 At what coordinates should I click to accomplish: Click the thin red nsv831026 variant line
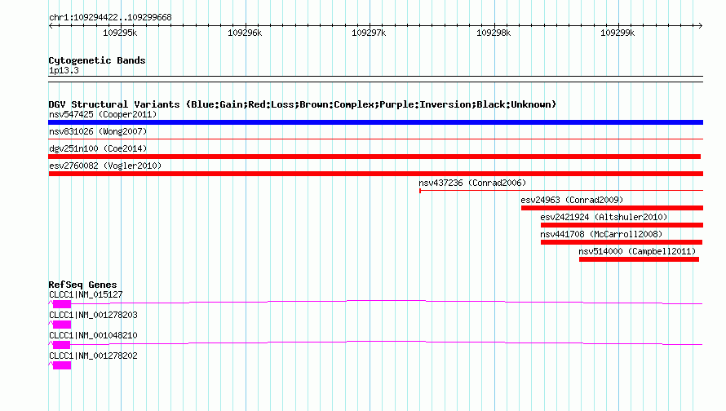coord(375,139)
